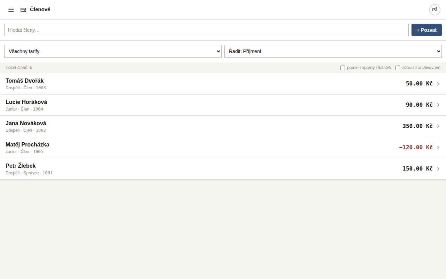This screenshot has width=446, height=279.
Task: Click 'Dospělí · Správce · 1001' subtitle
Action: coord(29,173)
